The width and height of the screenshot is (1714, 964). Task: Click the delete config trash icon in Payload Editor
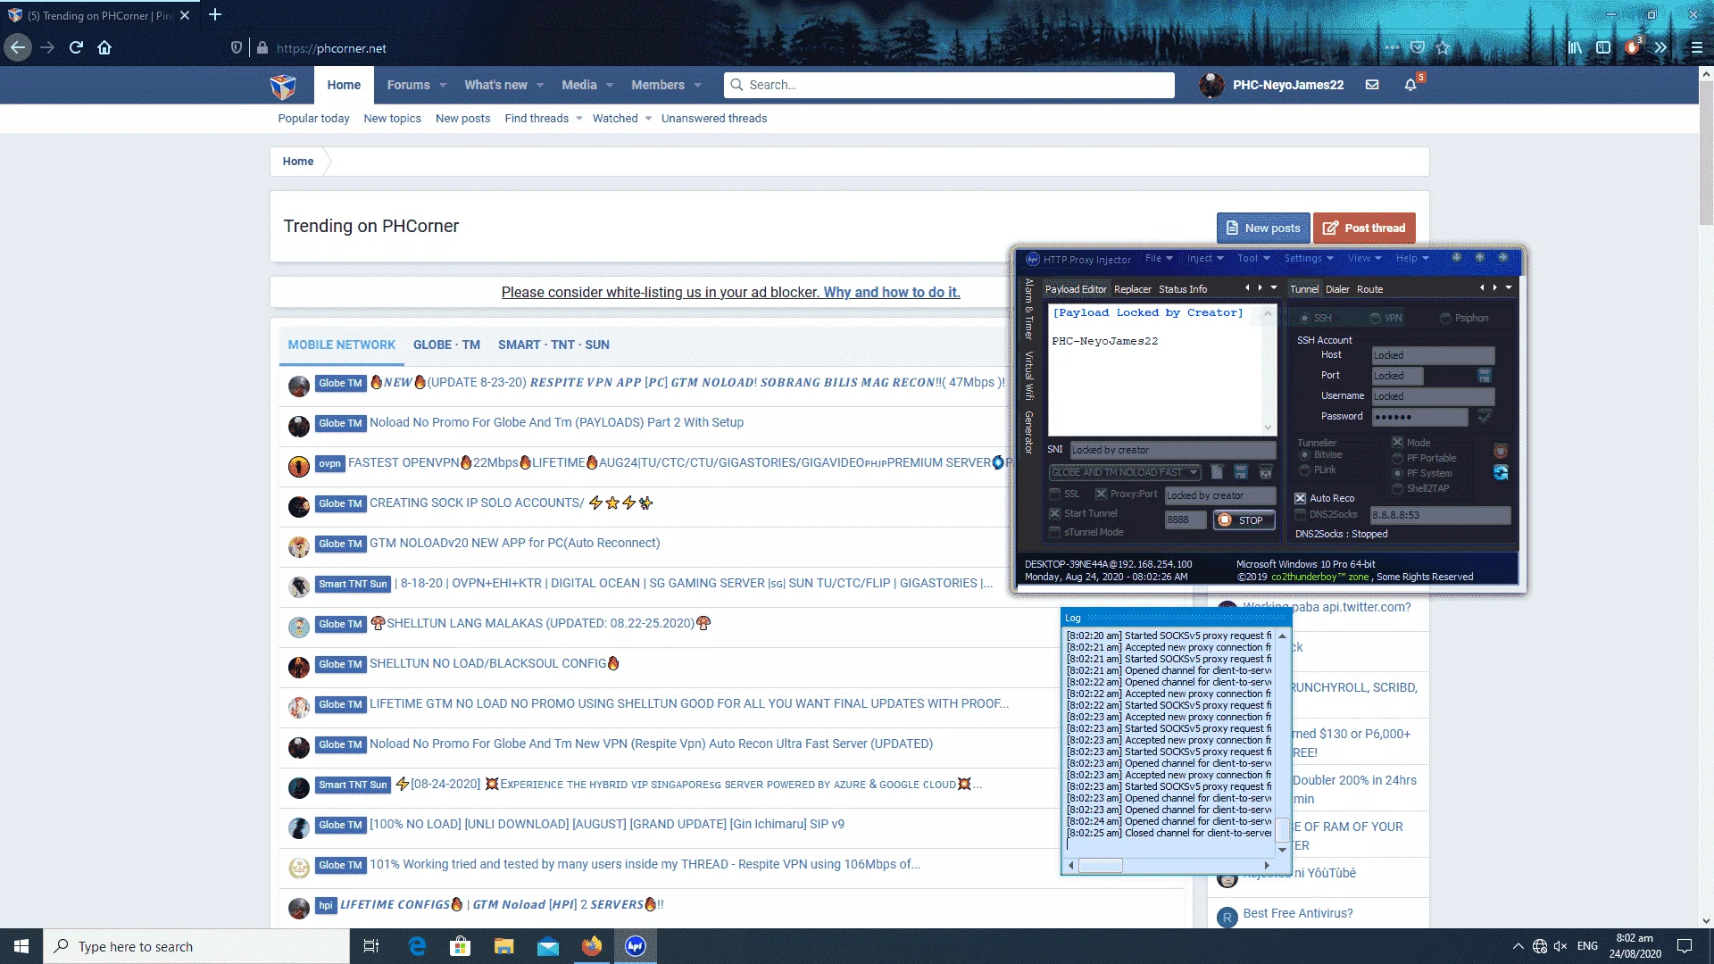tap(1265, 471)
